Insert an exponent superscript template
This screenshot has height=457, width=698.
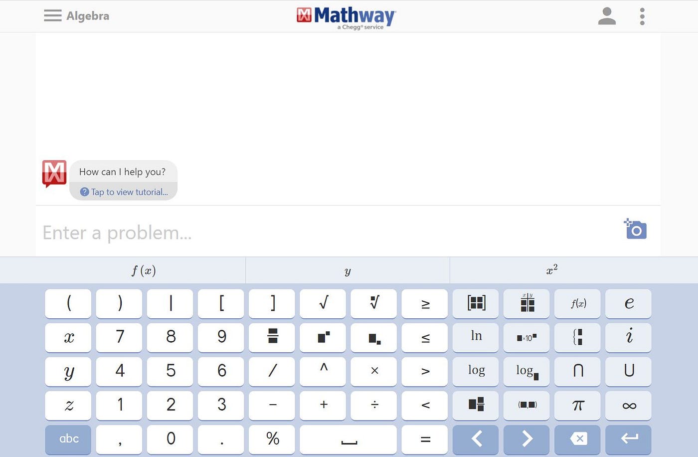coord(323,337)
